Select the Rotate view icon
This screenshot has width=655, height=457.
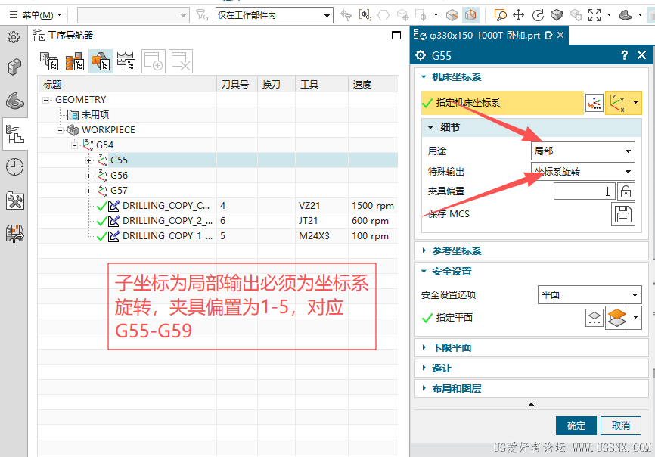[538, 15]
